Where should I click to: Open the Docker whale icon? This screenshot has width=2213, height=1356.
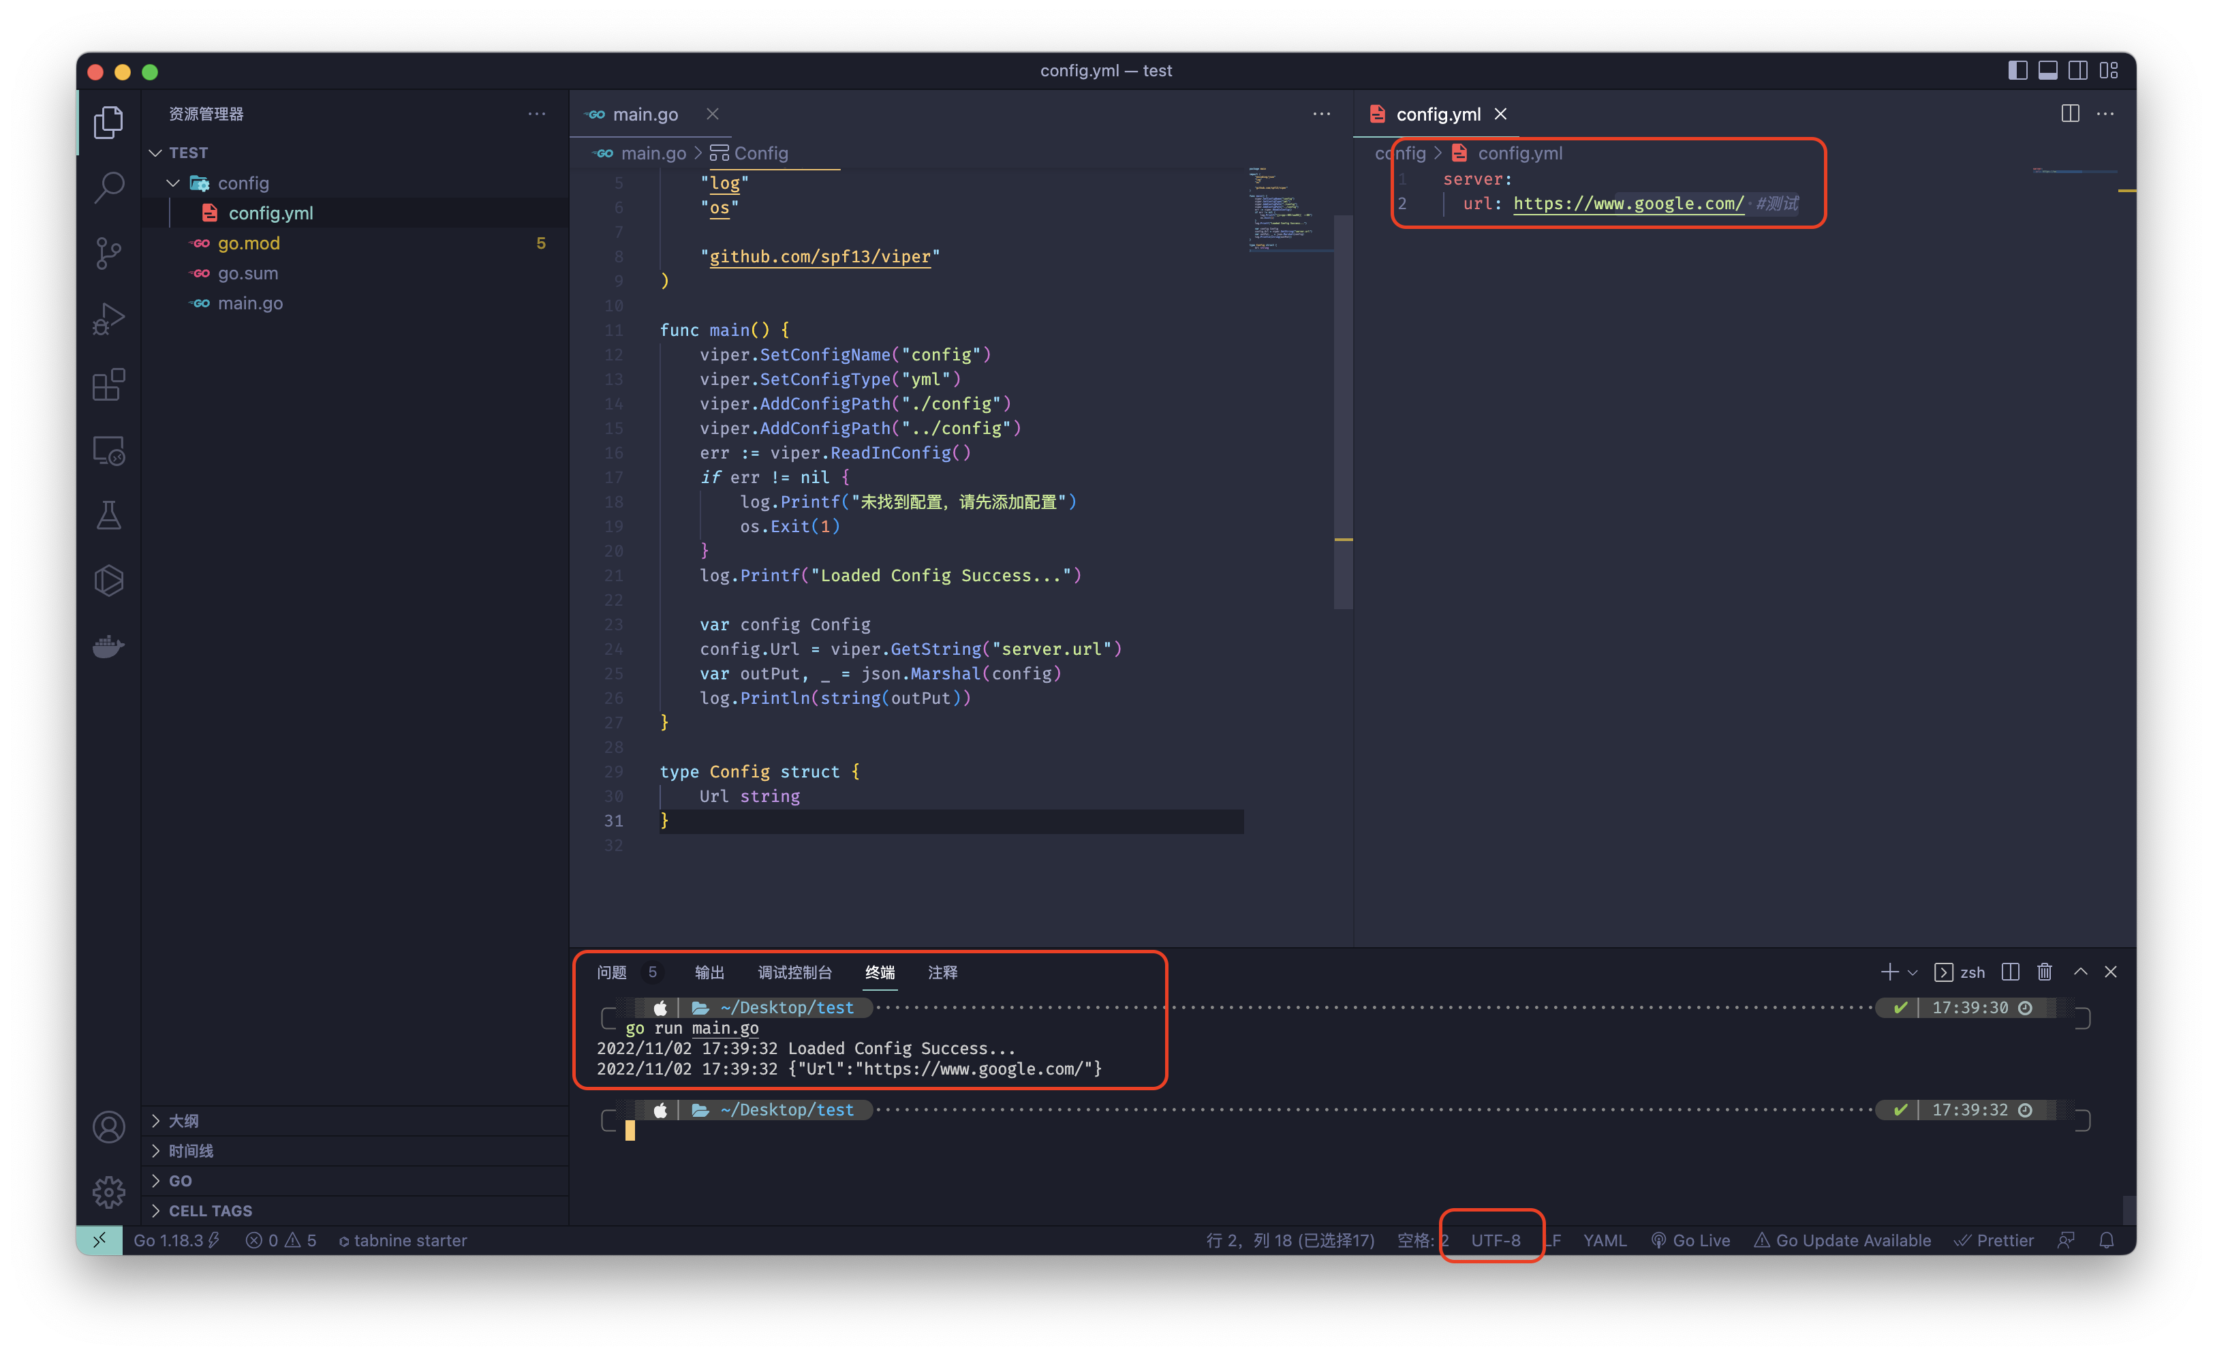109,646
